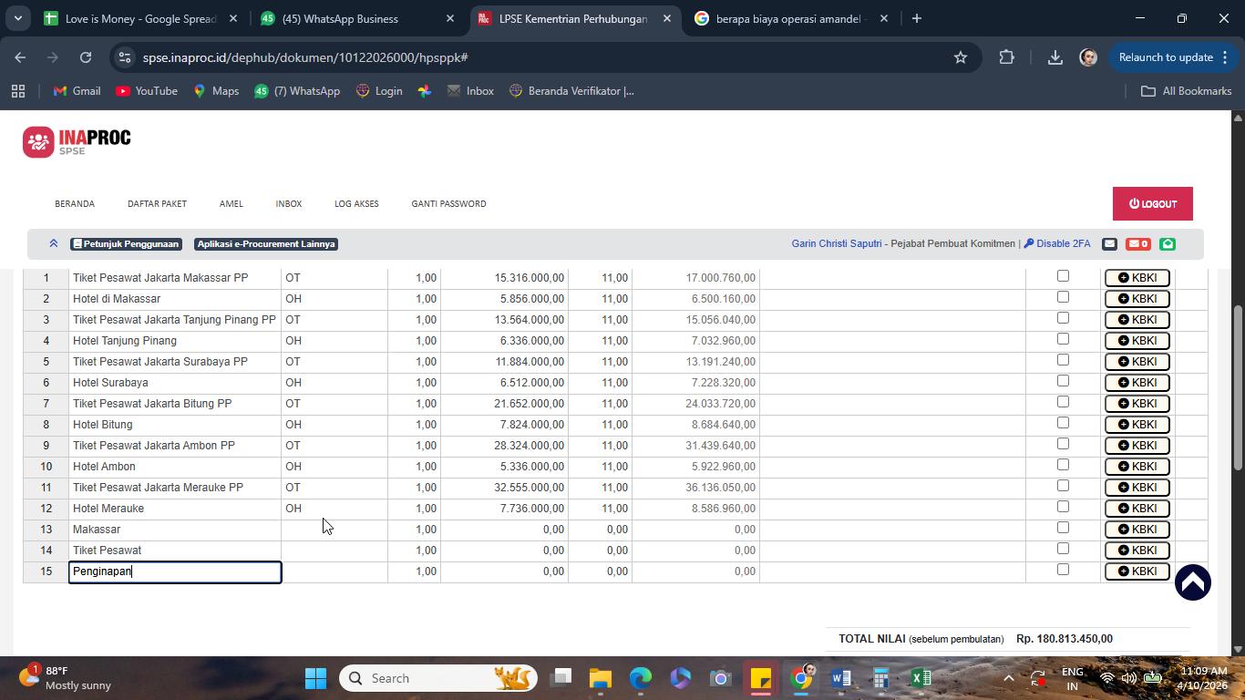Click the Chrome address bar URL

pos(305,57)
